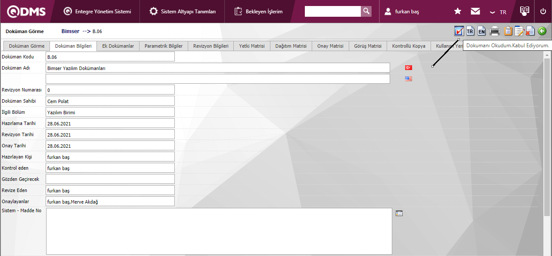
Task: Click the printer icon
Action: click(x=494, y=31)
